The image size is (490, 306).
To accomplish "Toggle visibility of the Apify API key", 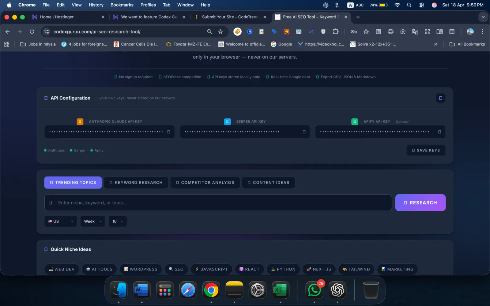I will 439,132.
